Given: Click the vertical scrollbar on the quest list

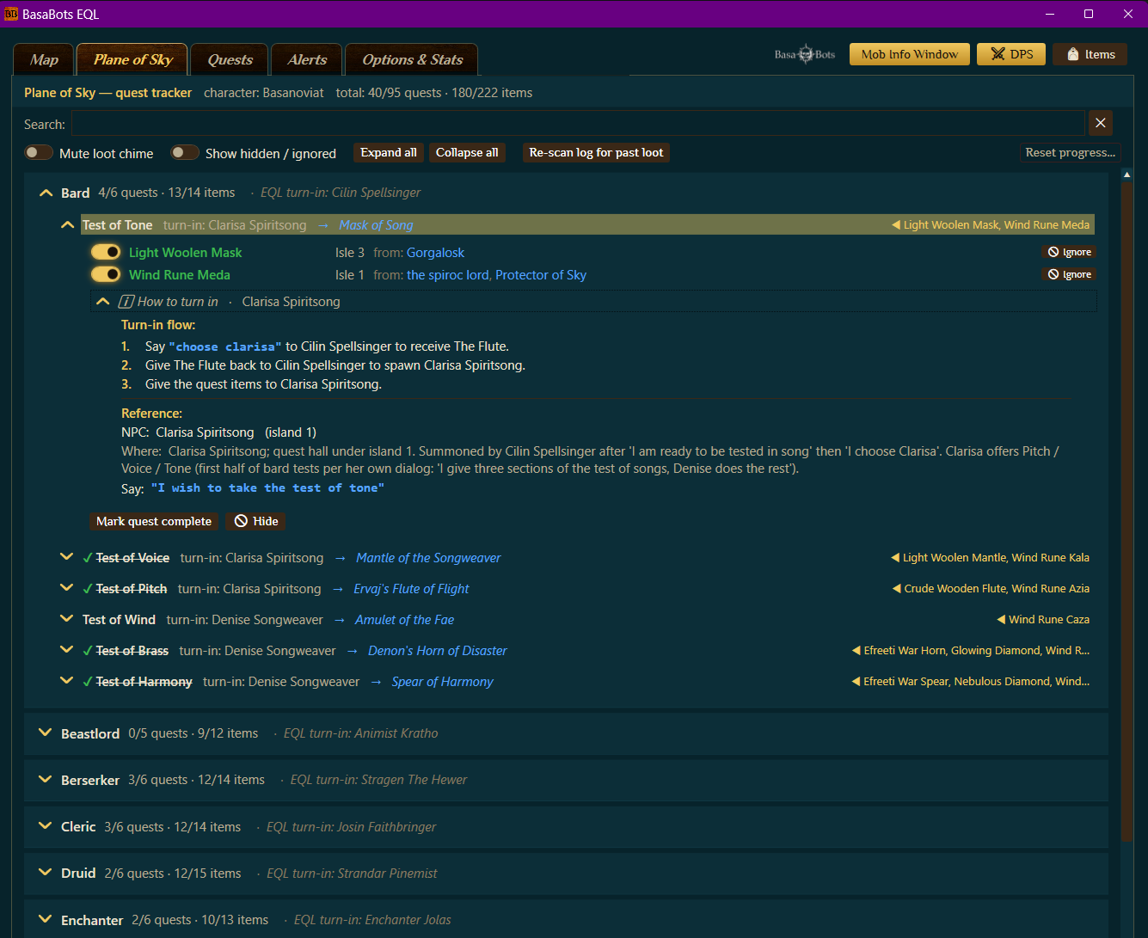Looking at the screenshot, I should [1127, 507].
